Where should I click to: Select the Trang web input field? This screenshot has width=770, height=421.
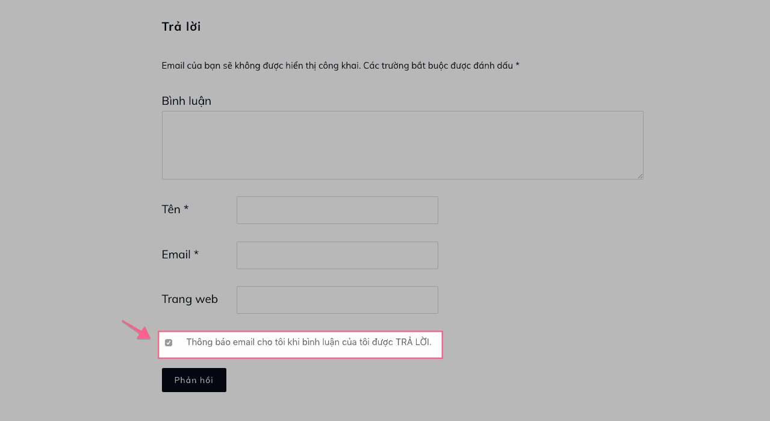337,300
